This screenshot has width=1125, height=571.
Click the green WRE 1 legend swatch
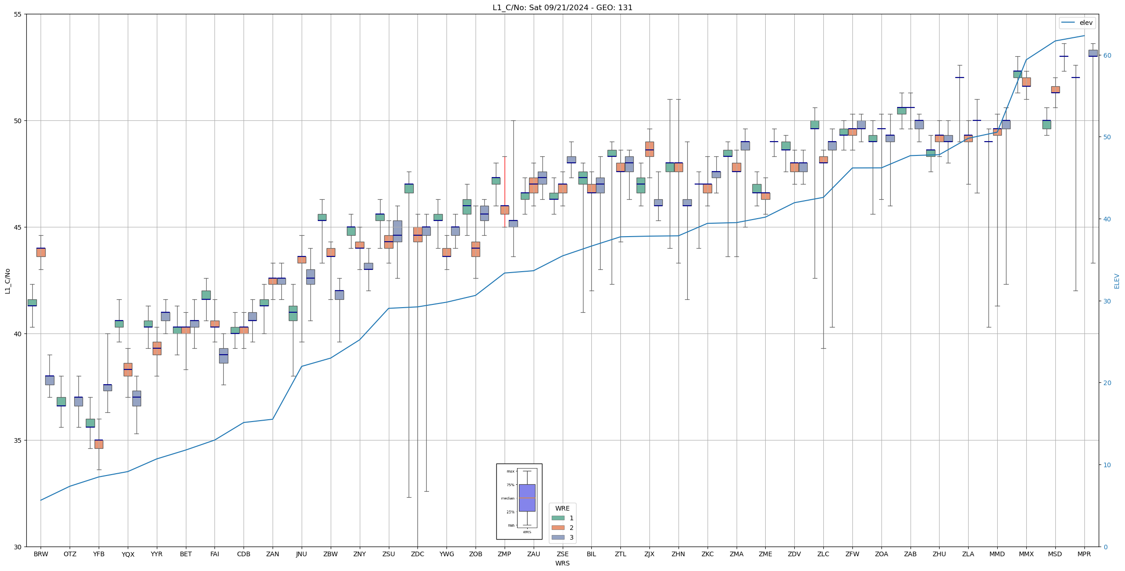click(x=558, y=518)
